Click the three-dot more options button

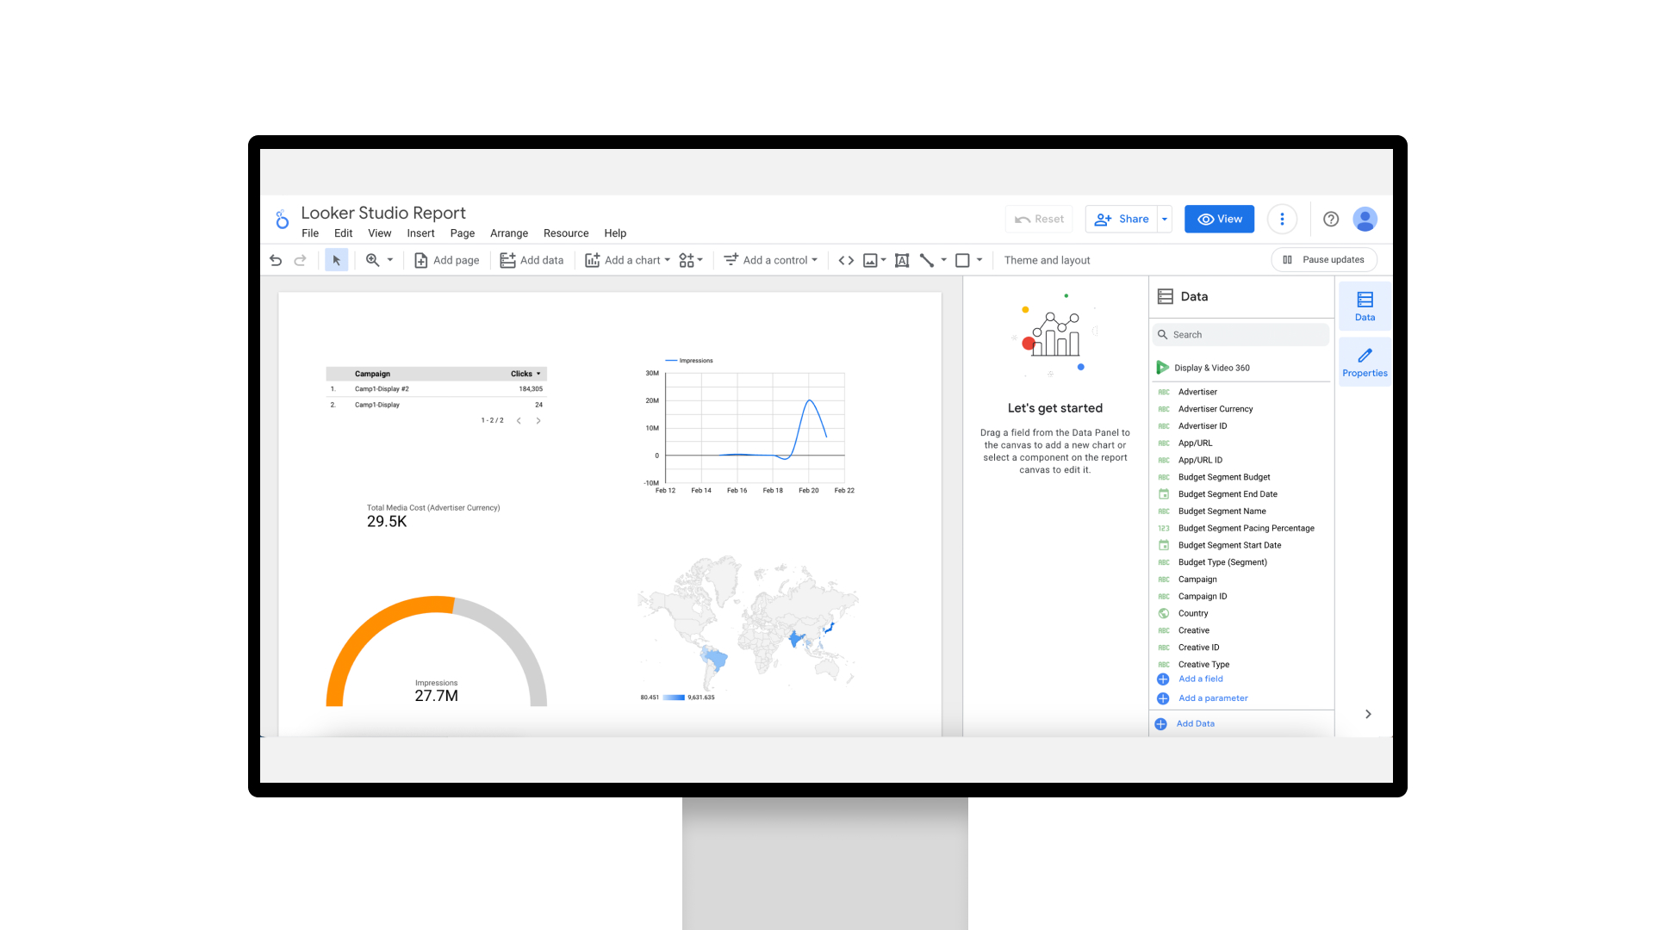[x=1282, y=219]
